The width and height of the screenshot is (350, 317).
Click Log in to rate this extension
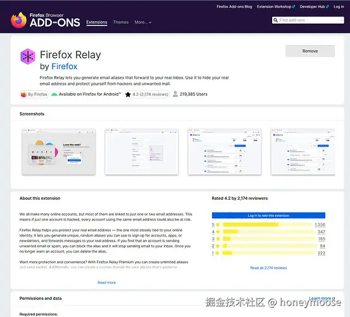click(x=268, y=216)
